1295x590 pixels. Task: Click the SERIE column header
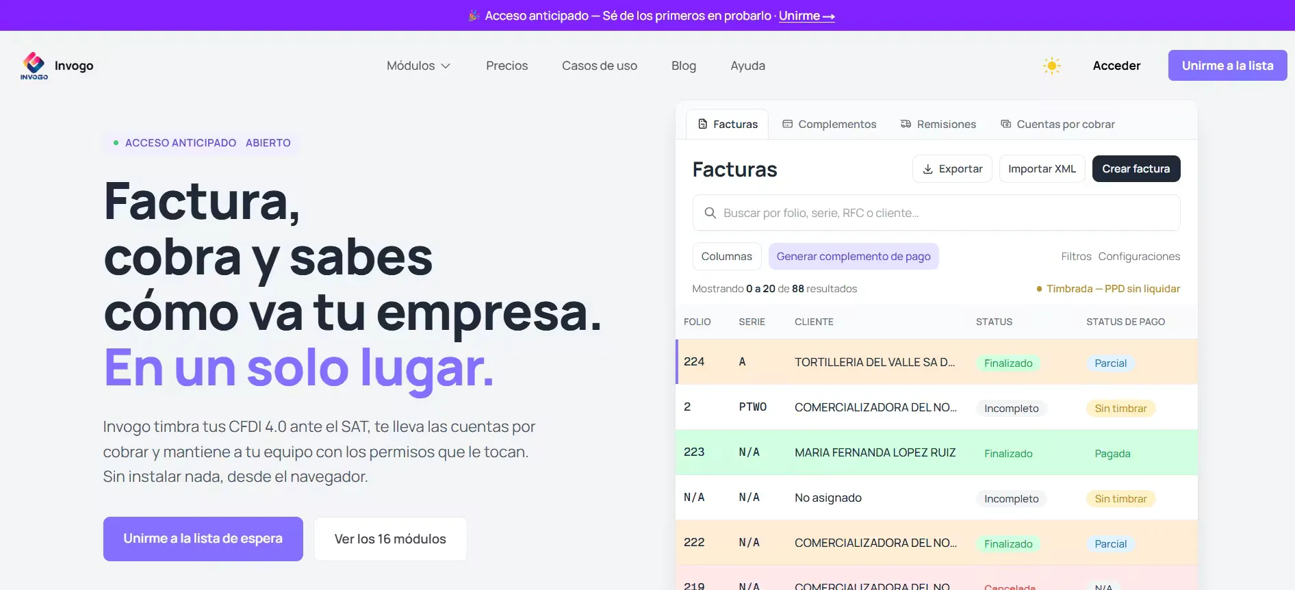coord(752,322)
